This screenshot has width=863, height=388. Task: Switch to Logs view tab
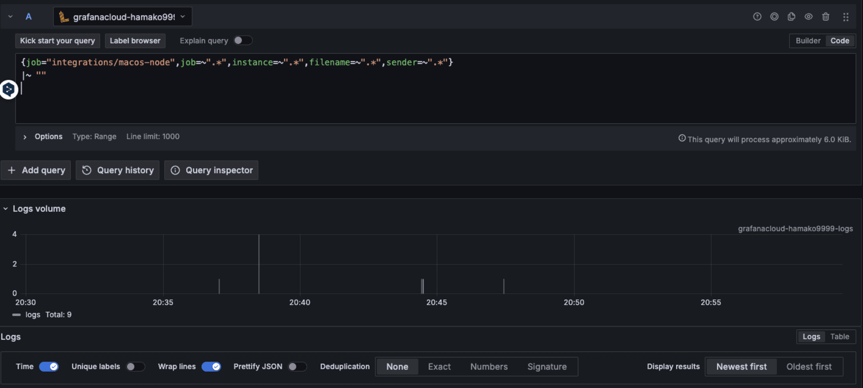tap(811, 337)
